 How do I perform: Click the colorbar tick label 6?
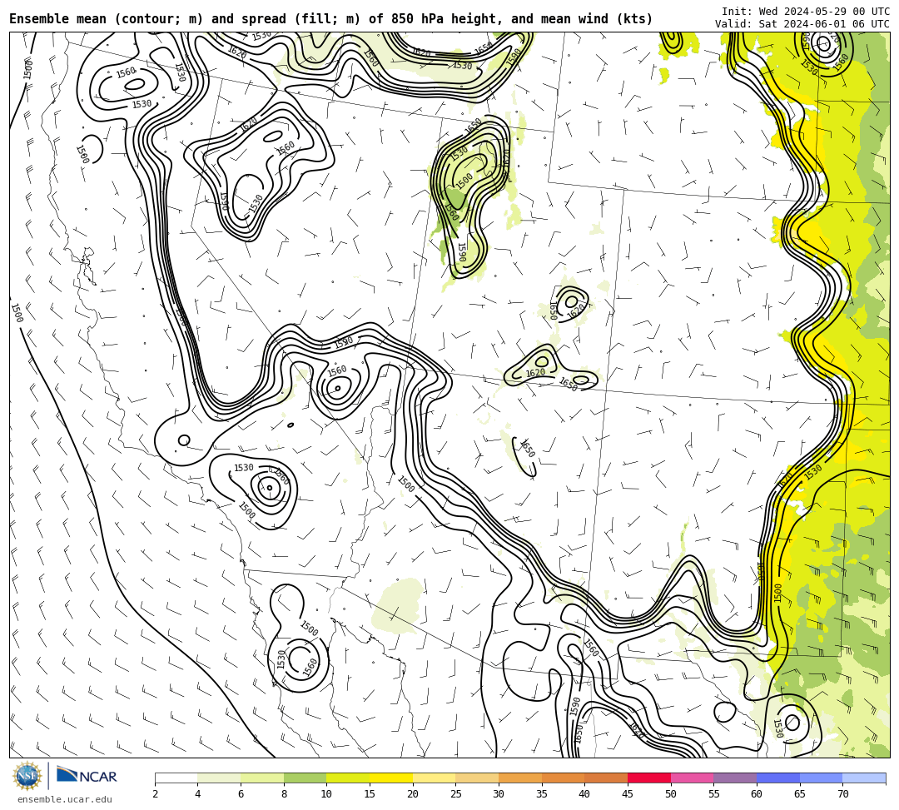click(x=241, y=794)
